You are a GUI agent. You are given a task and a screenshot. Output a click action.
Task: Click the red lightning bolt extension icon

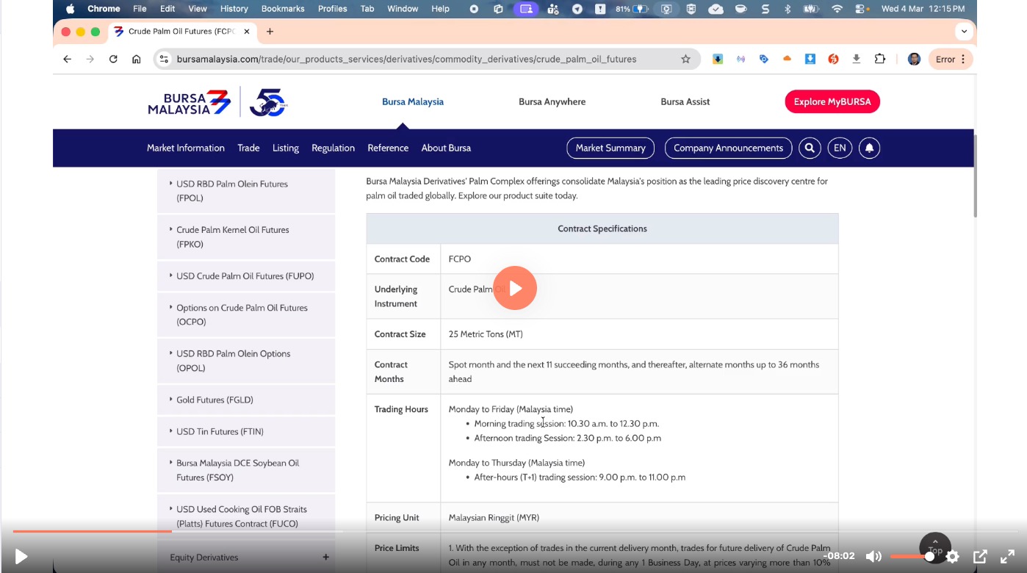(x=833, y=60)
